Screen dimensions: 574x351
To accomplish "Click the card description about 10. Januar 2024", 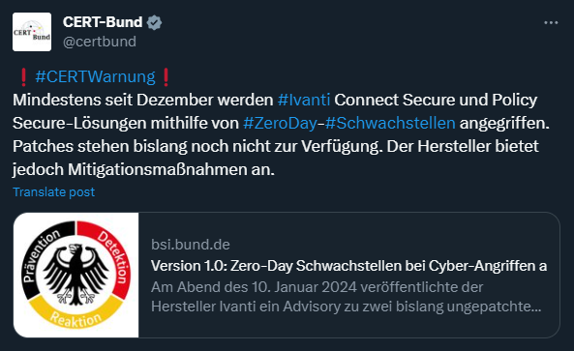I will coord(346,297).
